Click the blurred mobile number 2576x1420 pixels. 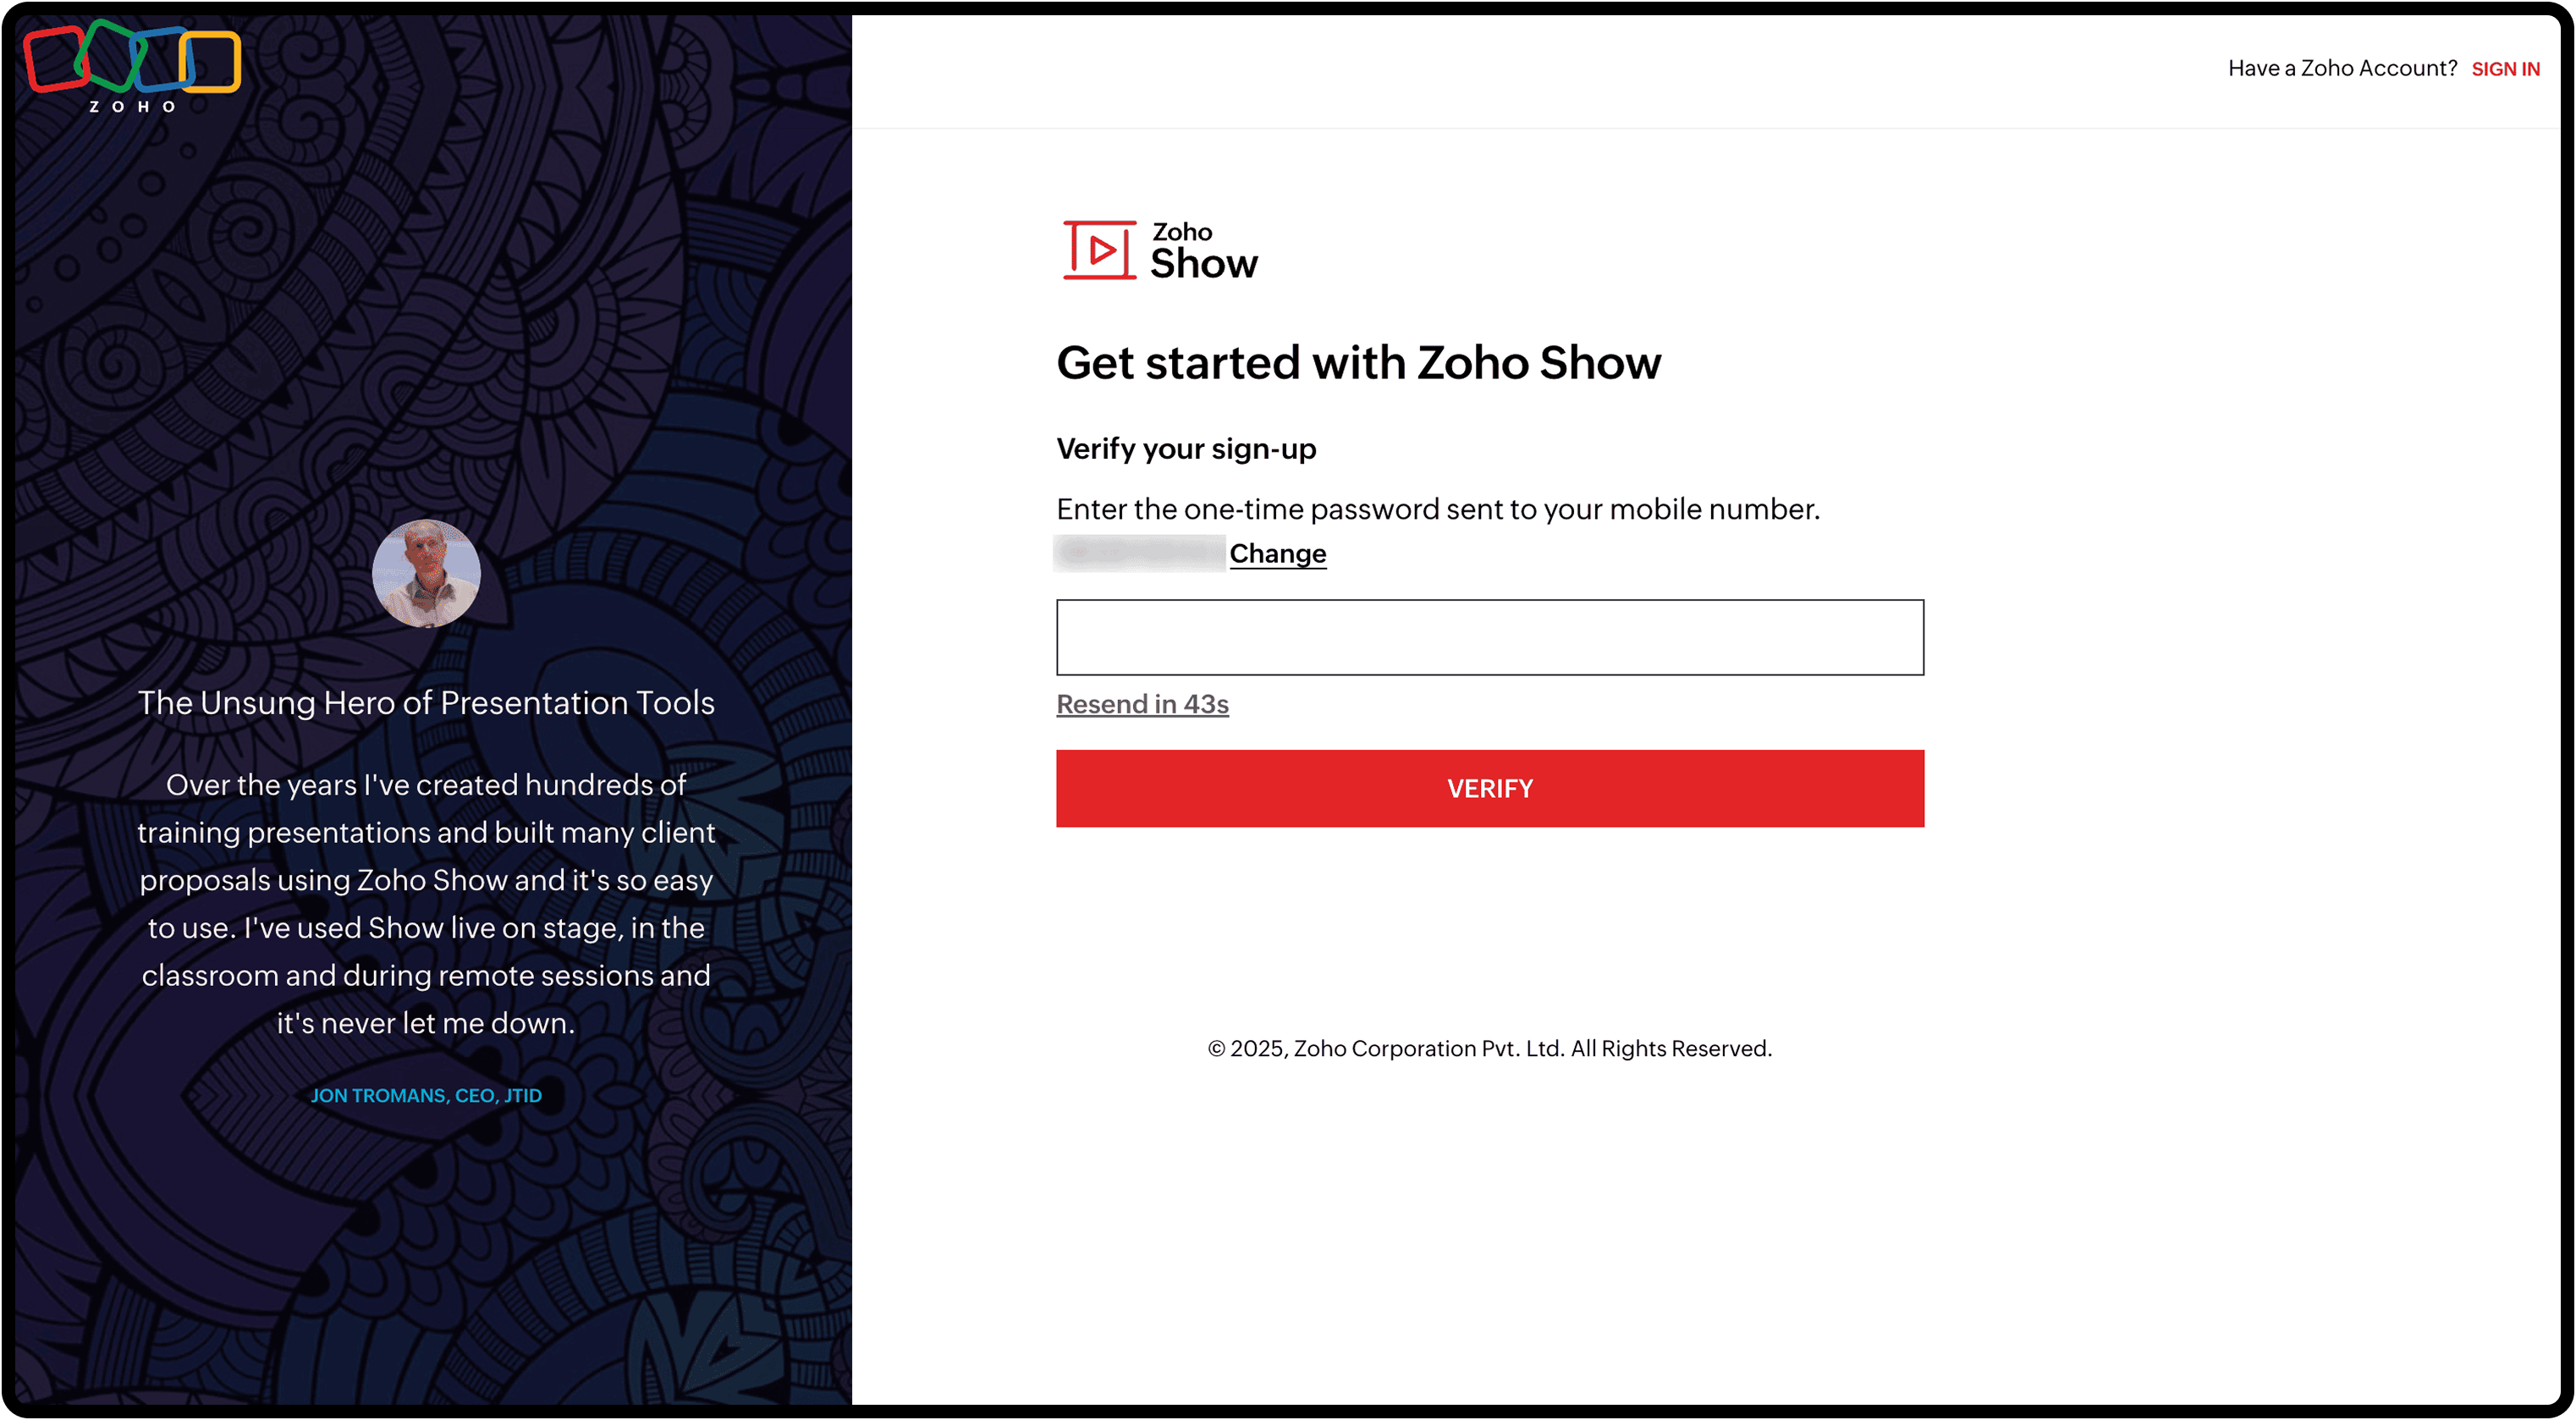tap(1139, 553)
